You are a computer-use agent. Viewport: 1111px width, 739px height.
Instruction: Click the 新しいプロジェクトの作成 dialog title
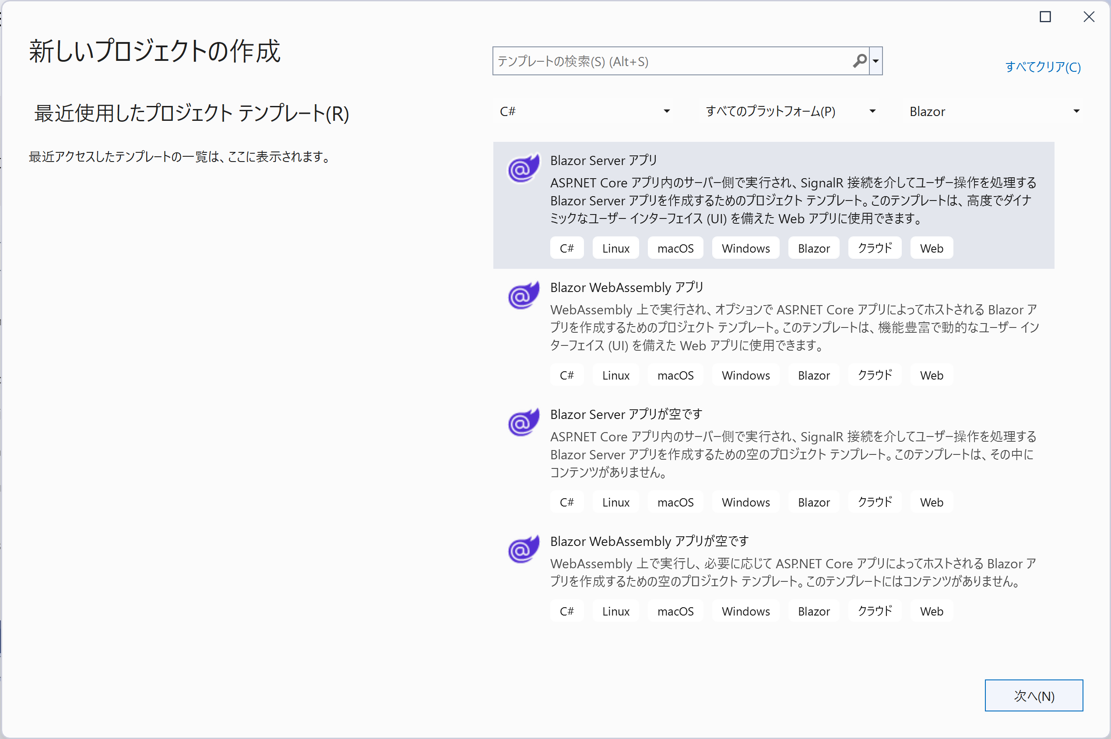[155, 51]
